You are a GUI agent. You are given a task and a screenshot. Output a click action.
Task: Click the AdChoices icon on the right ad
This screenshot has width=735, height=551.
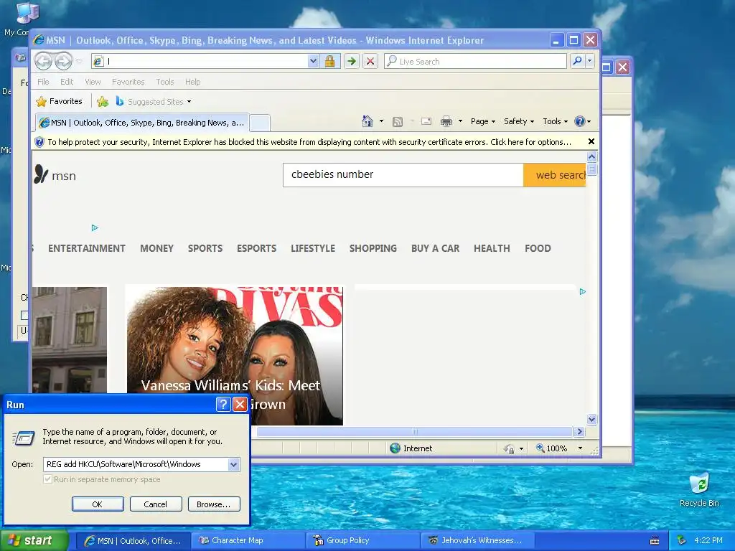(583, 291)
